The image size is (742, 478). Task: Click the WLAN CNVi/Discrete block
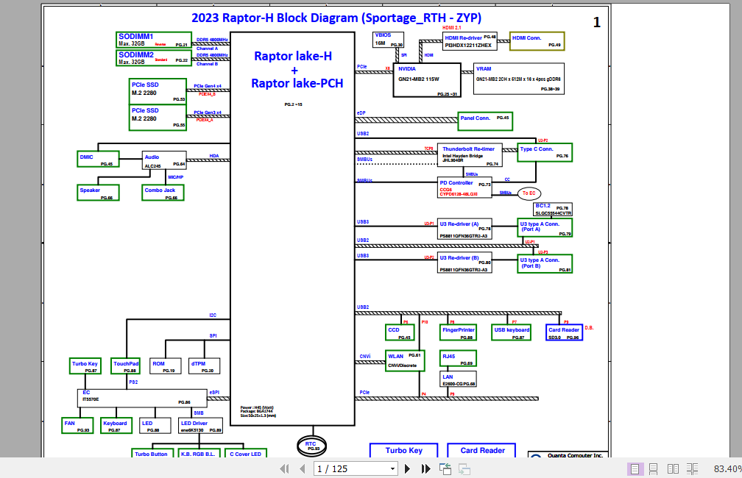pos(405,361)
